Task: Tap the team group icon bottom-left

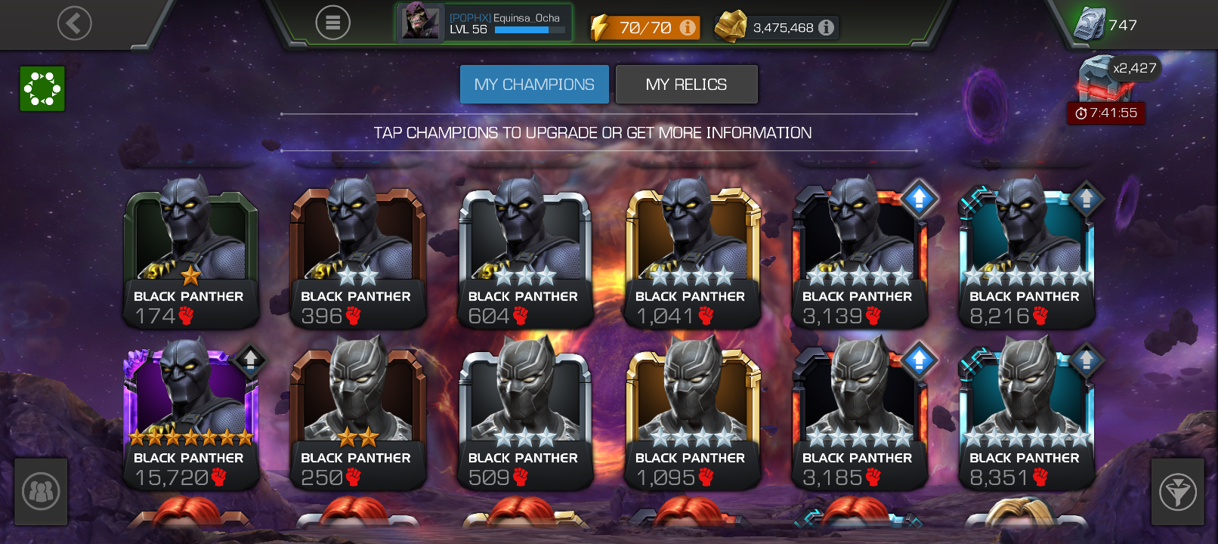Action: (x=41, y=492)
